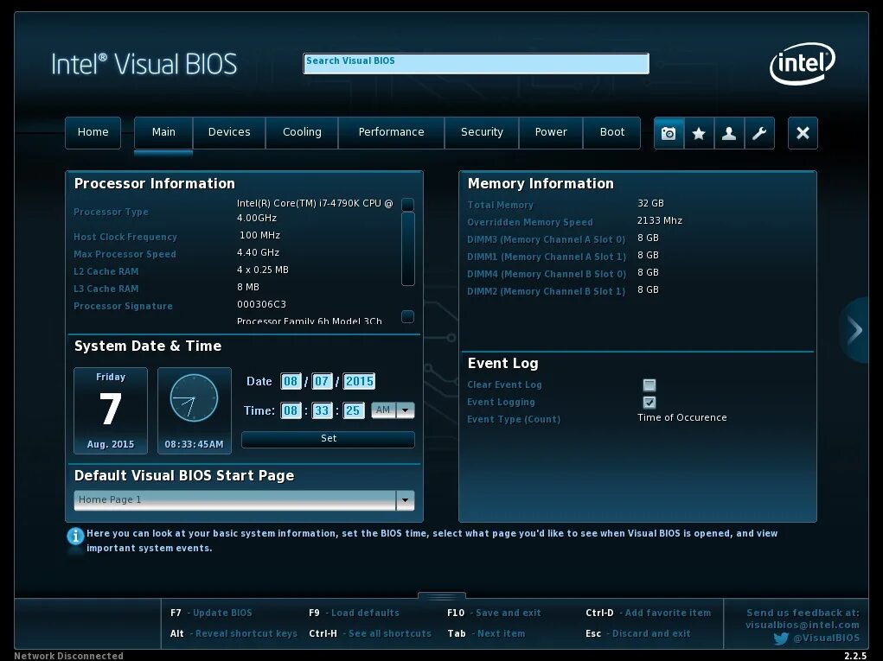Open the Home Page 1 start page dropdown

[x=244, y=500]
